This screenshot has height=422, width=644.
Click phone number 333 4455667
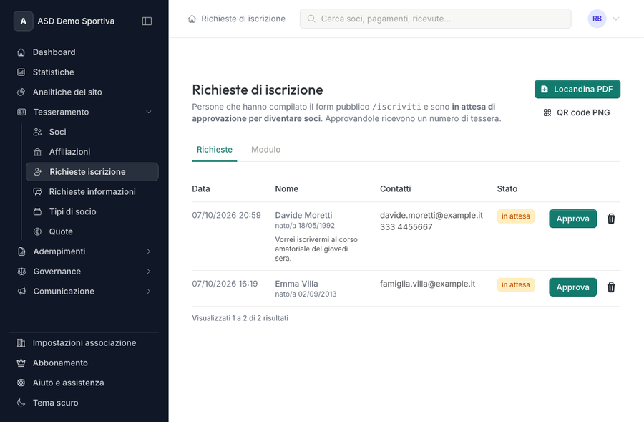tap(406, 227)
